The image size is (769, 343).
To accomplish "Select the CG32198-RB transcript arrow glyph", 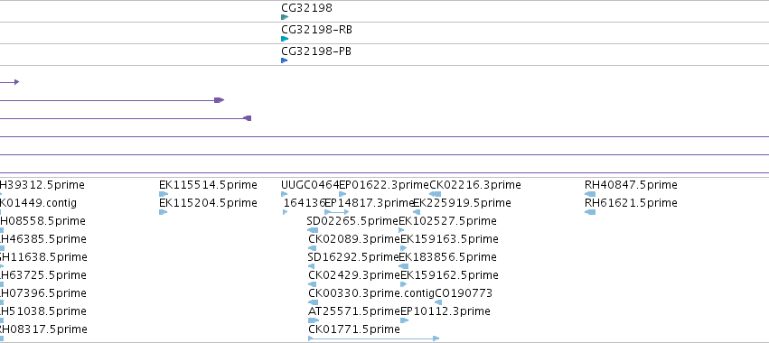I will 285,39.
